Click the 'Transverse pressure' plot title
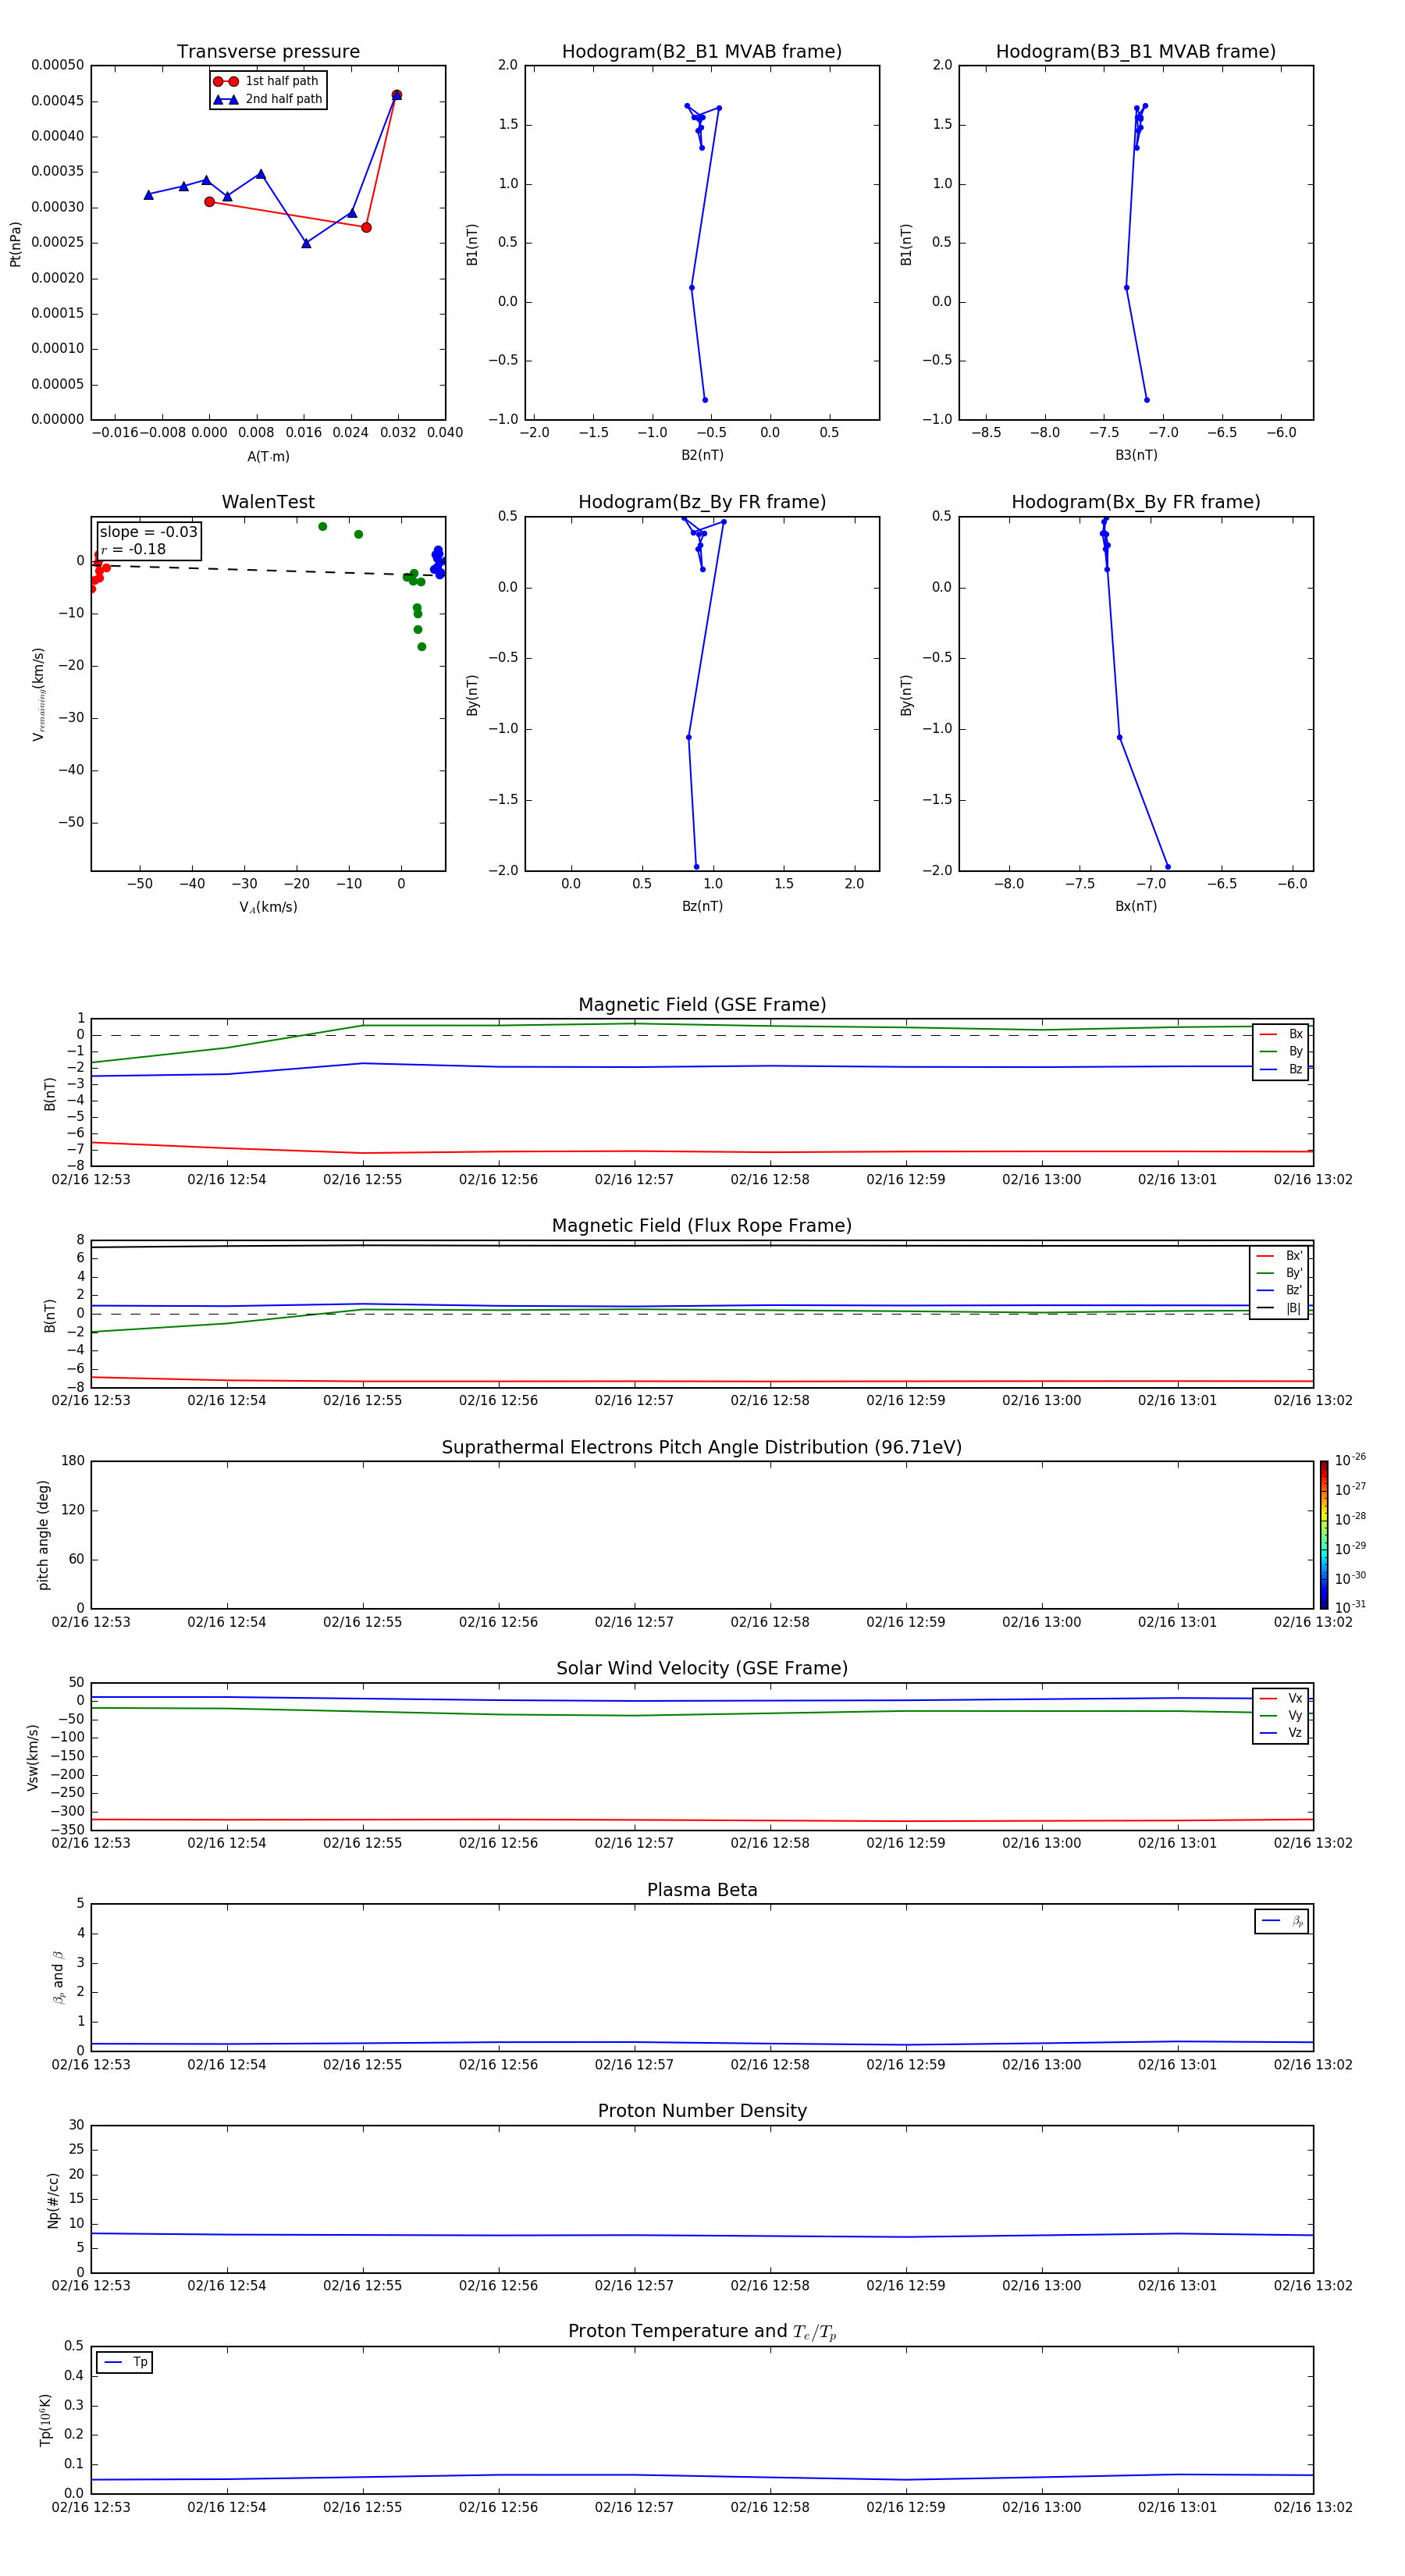This screenshot has height=2576, width=1405. [x=268, y=52]
